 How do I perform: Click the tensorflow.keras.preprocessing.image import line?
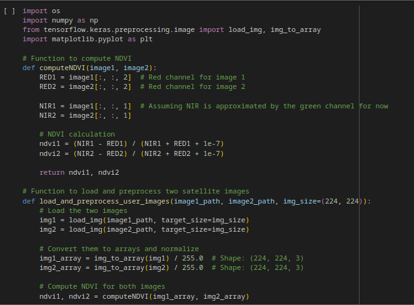tap(172, 29)
